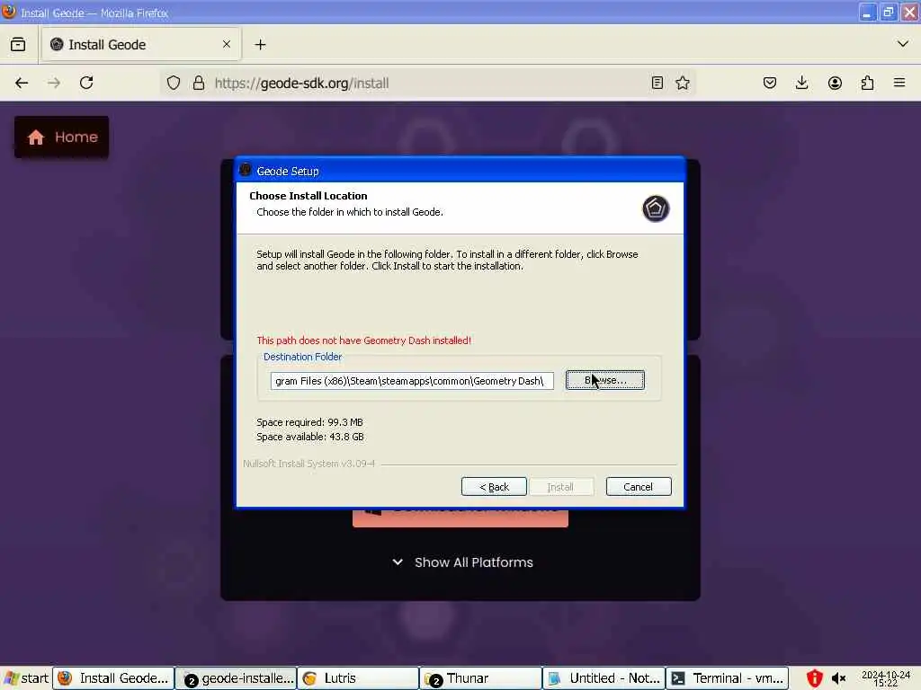Cancel the Geode Setup installer
The width and height of the screenshot is (921, 690).
[639, 486]
